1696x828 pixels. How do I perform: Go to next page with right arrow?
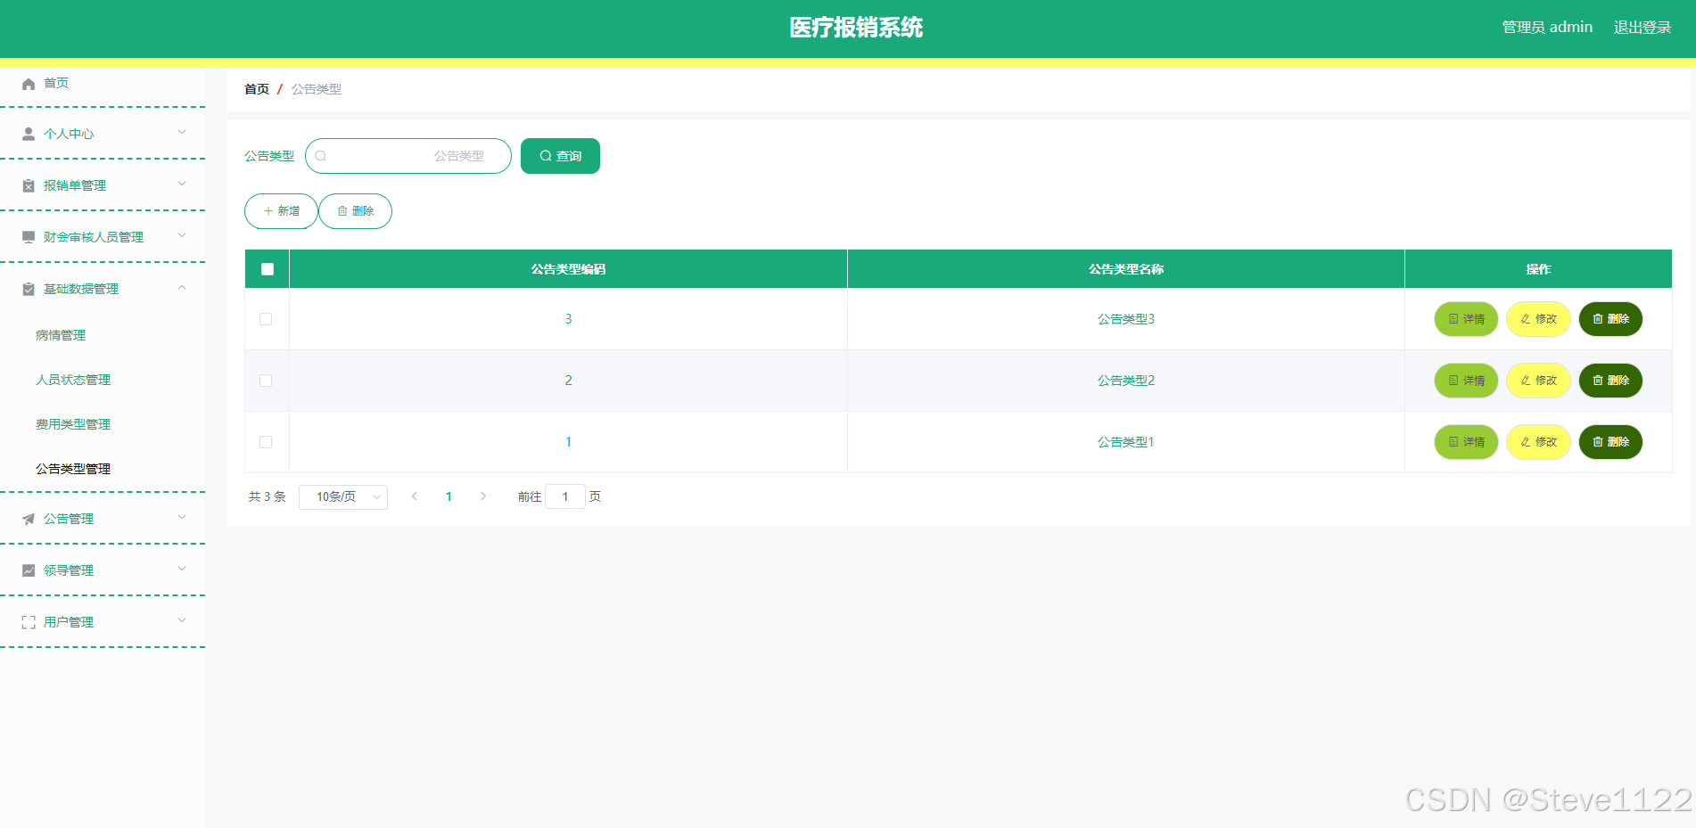pos(483,496)
